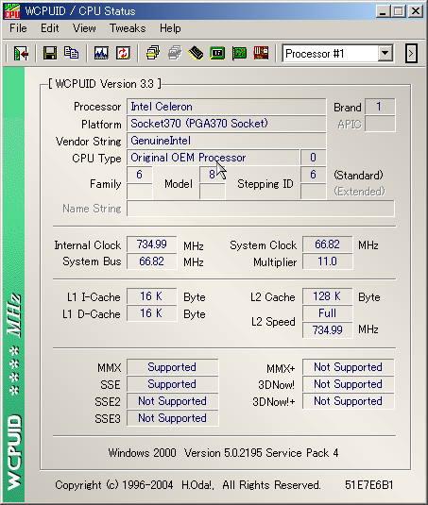Click the L1 D-Cache value '16 K'
The width and height of the screenshot is (428, 505).
152,313
